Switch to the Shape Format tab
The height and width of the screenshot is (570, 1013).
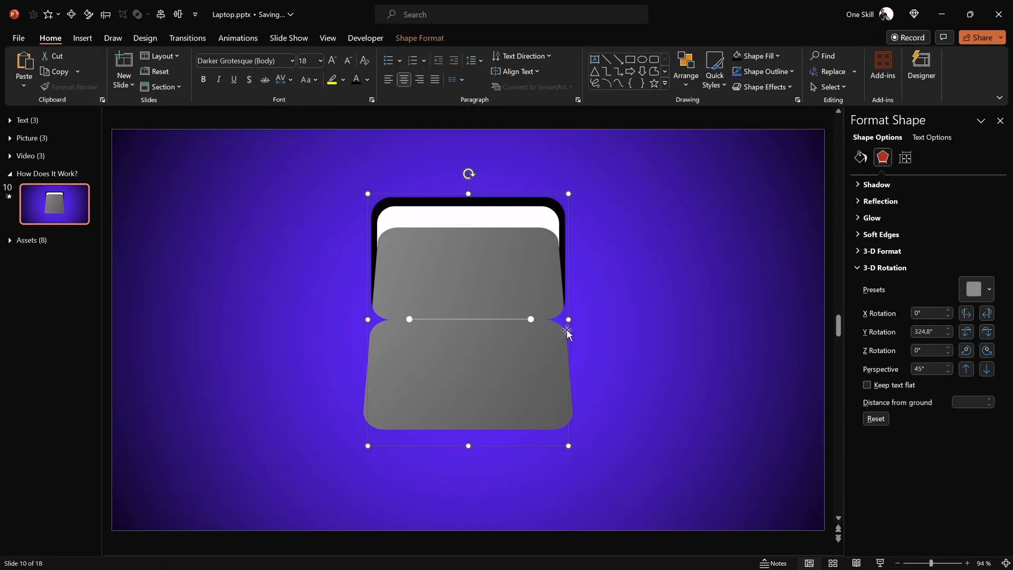click(x=419, y=38)
